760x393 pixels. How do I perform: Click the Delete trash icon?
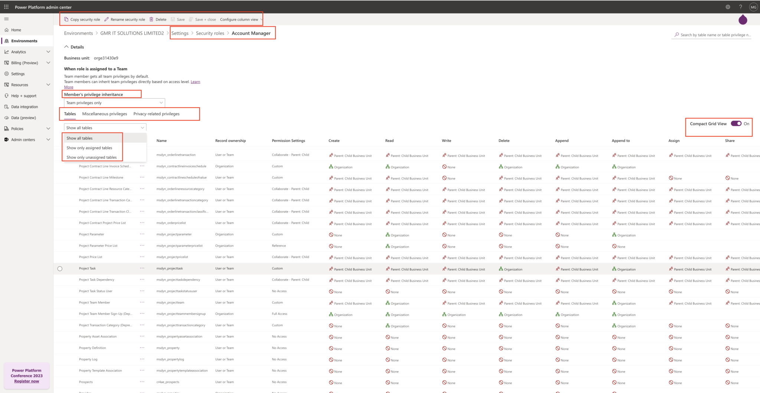coord(151,19)
